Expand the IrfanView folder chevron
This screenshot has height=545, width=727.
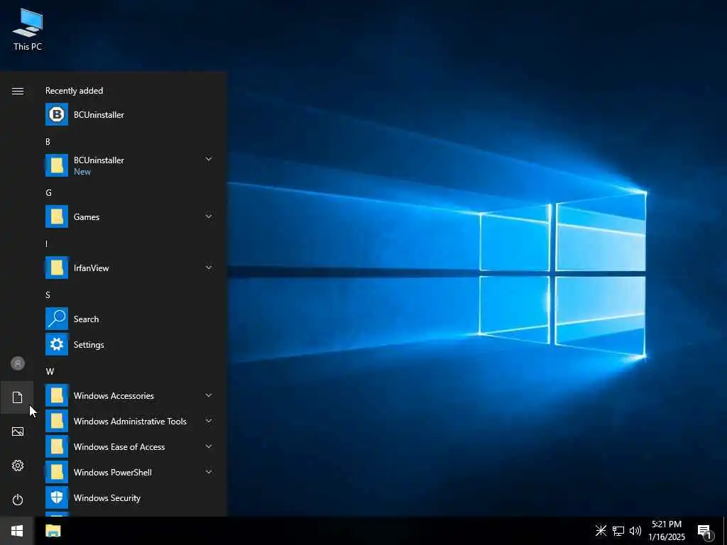click(209, 268)
